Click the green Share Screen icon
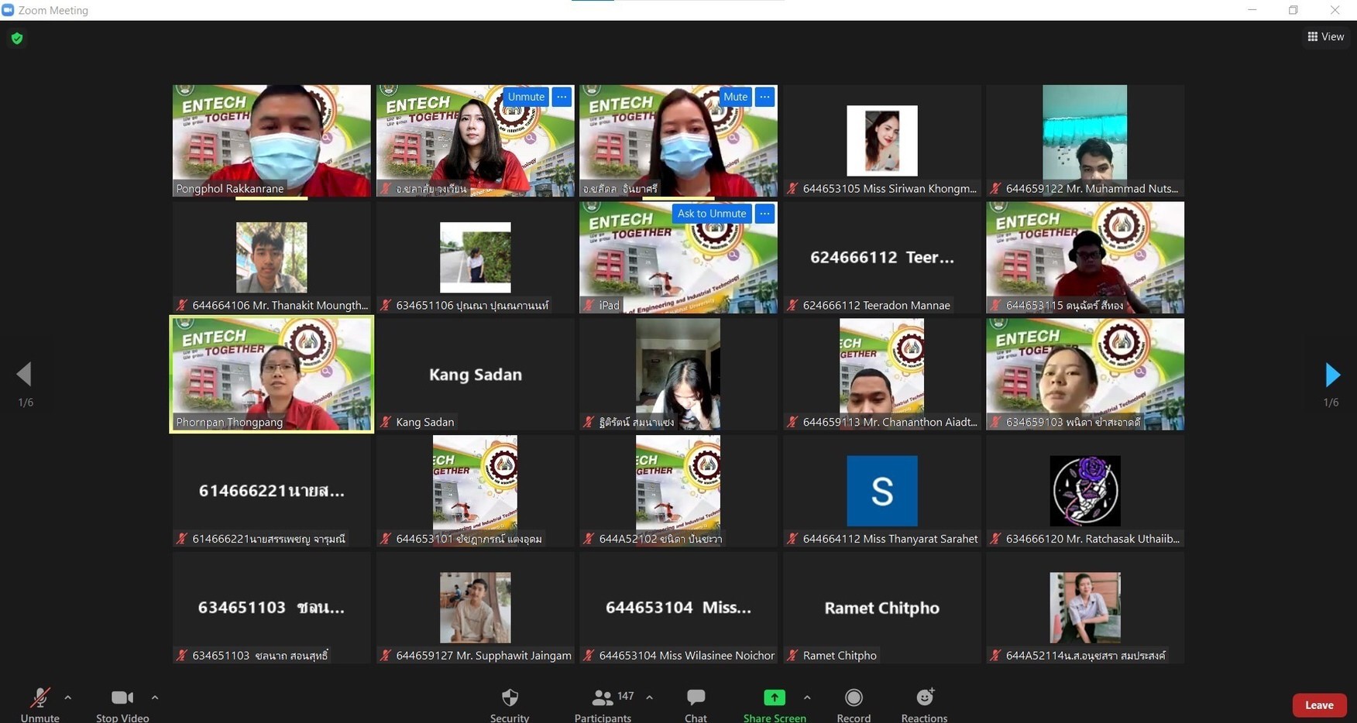 click(x=774, y=698)
